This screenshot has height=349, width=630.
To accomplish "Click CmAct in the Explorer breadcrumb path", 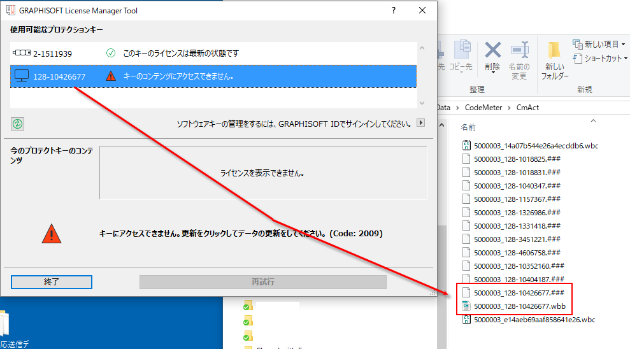I will [527, 108].
